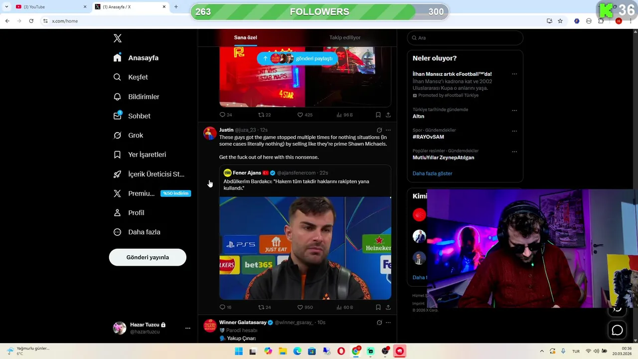
Task: Like the post with 425 likes
Action: click(x=305, y=115)
